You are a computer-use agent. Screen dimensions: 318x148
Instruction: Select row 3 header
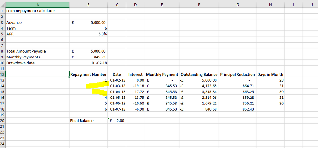(3, 23)
